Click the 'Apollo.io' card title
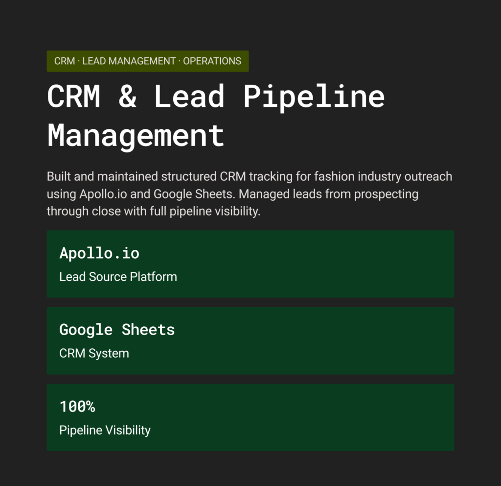Image resolution: width=501 pixels, height=486 pixels. tap(99, 253)
